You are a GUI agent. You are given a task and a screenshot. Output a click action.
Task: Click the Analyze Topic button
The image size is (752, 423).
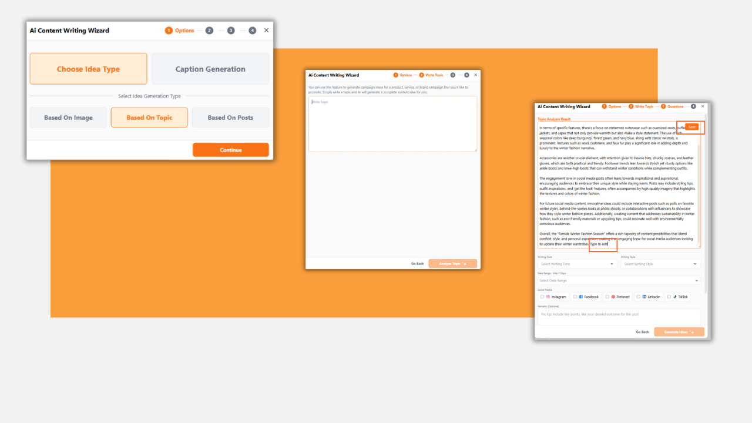click(452, 264)
